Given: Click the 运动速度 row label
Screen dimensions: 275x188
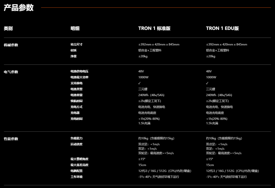Looking at the screenshot, I should pos(76,144).
